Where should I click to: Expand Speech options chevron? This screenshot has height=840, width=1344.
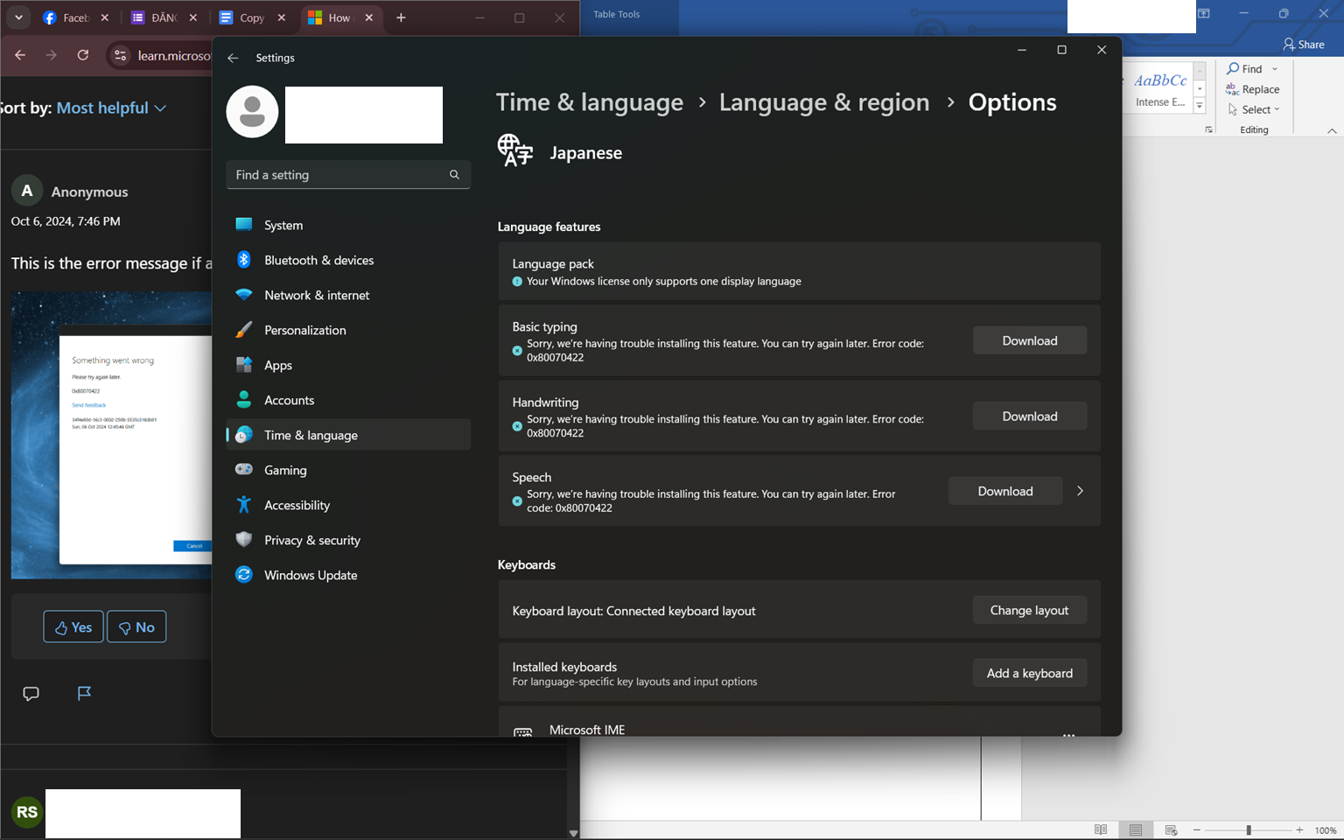tap(1081, 491)
